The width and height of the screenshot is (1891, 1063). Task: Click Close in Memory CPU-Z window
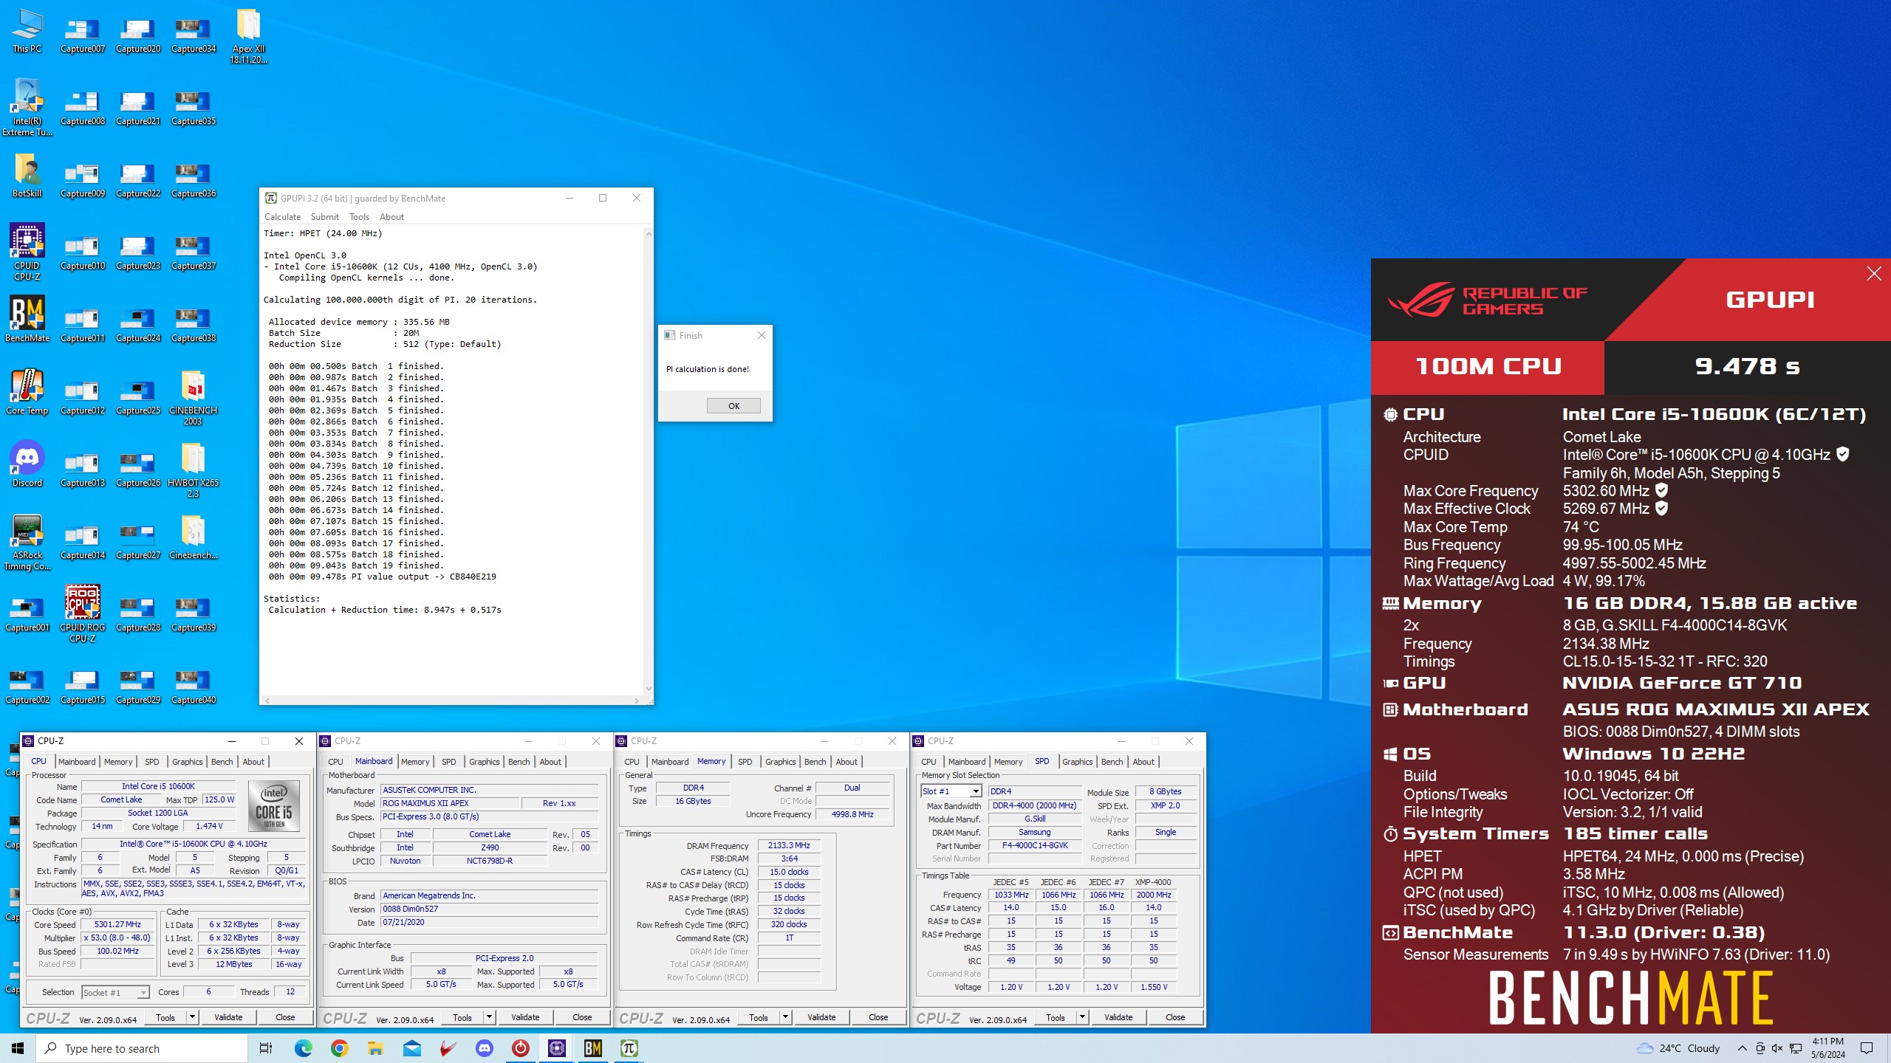coord(878,1017)
